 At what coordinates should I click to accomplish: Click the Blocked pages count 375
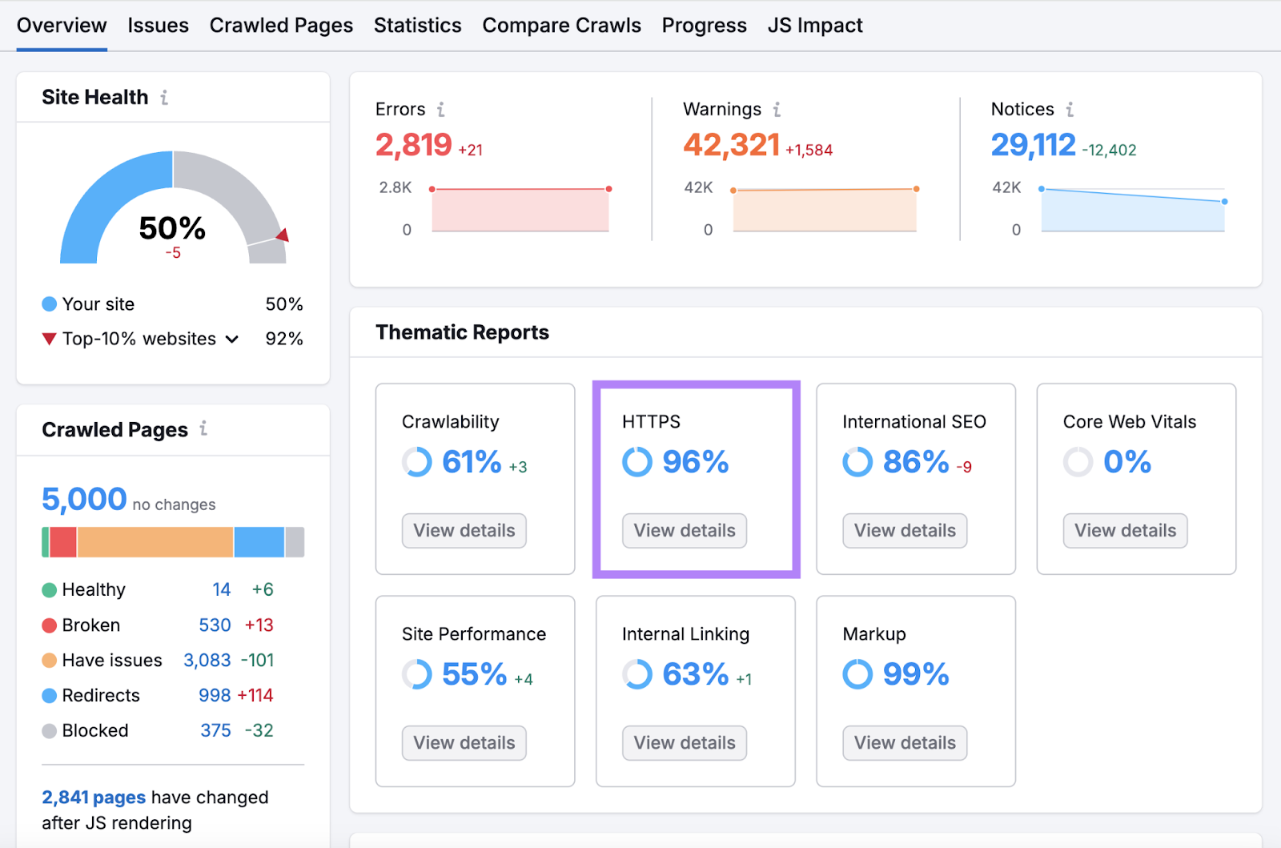(215, 731)
